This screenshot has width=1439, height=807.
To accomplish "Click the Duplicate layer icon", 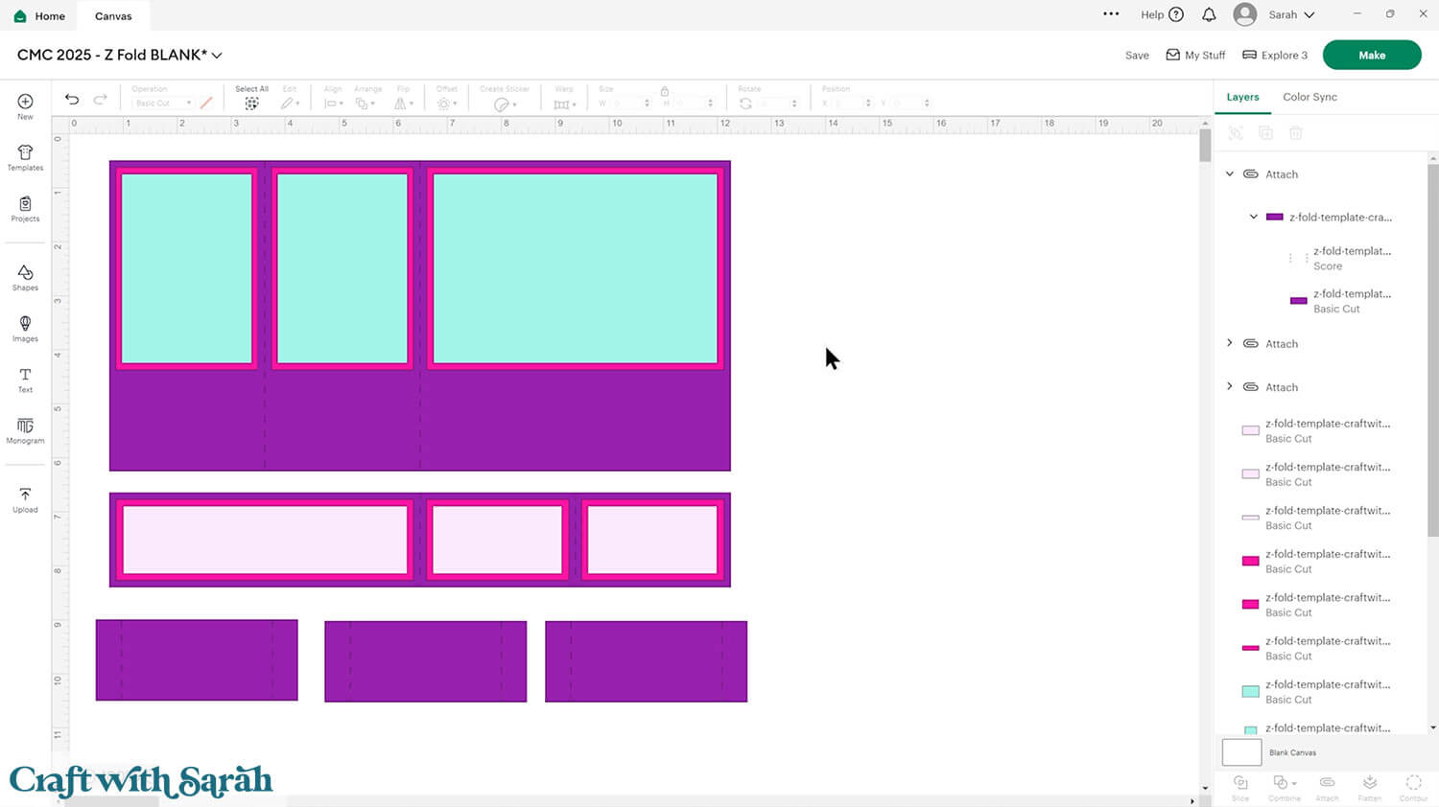I will tap(1265, 133).
